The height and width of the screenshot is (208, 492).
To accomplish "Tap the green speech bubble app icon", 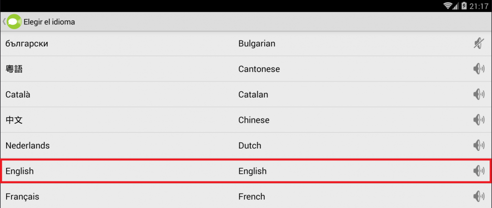I will click(14, 22).
